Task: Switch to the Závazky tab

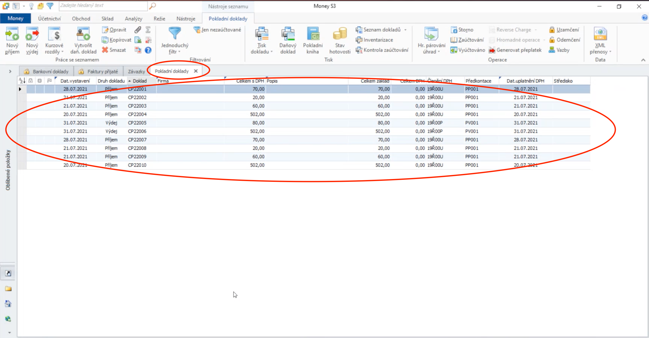Action: [x=137, y=71]
